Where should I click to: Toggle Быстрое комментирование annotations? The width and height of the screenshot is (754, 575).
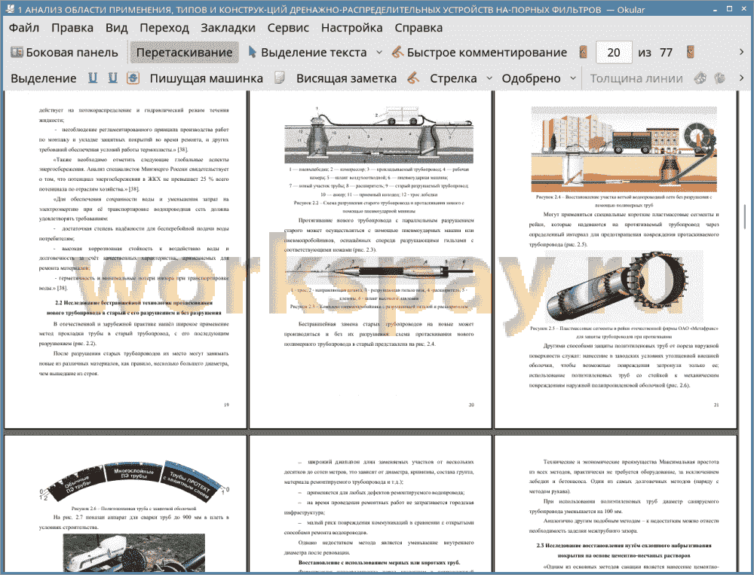click(x=480, y=53)
